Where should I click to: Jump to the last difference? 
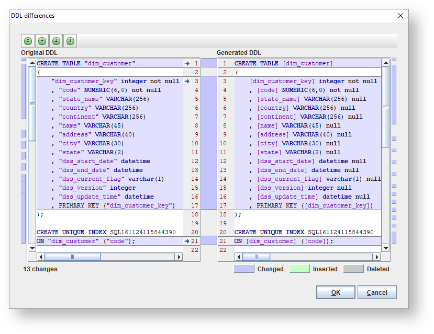coord(70,41)
